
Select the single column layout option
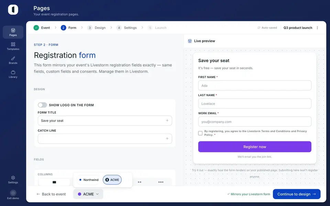point(54,182)
